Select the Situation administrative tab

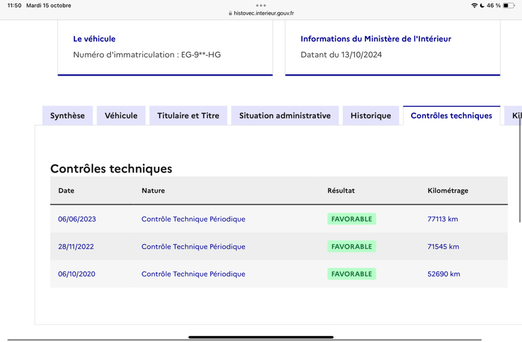coord(284,116)
